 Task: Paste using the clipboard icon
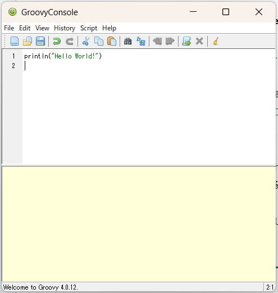112,41
